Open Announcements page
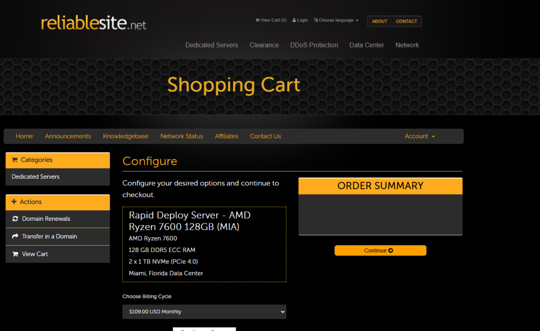Image resolution: width=540 pixels, height=331 pixels. coord(68,137)
